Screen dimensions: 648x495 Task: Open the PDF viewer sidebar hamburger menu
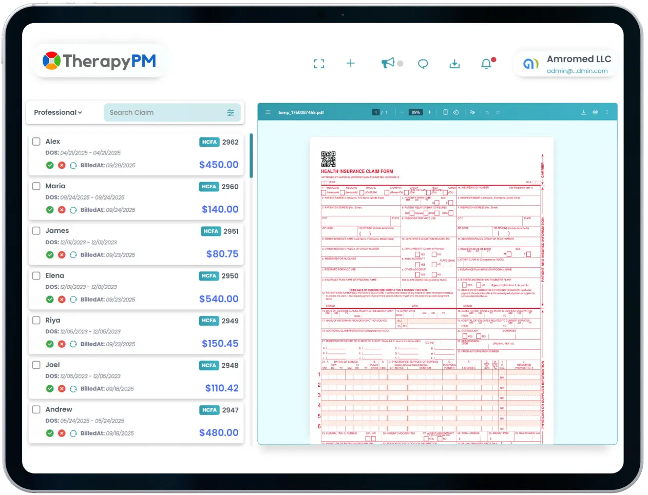[x=268, y=111]
